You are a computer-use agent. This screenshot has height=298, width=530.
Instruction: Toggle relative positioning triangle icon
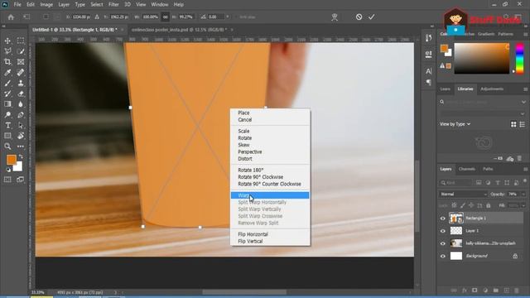click(97, 17)
